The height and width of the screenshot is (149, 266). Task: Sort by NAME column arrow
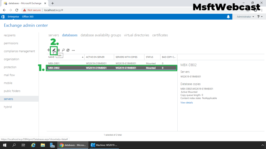click(83, 57)
